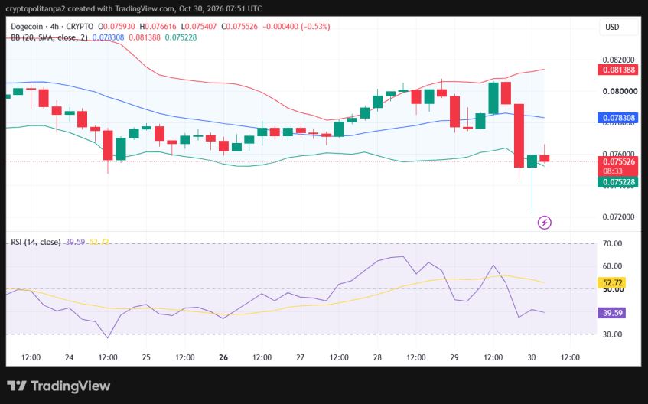This screenshot has width=648, height=404.
Task: Click the 70.00 RSI axis label
Action: (612, 243)
